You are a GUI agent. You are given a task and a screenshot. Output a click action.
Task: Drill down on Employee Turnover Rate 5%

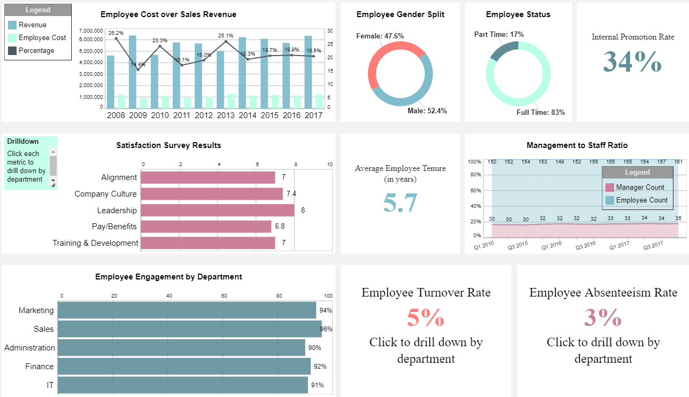(425, 318)
